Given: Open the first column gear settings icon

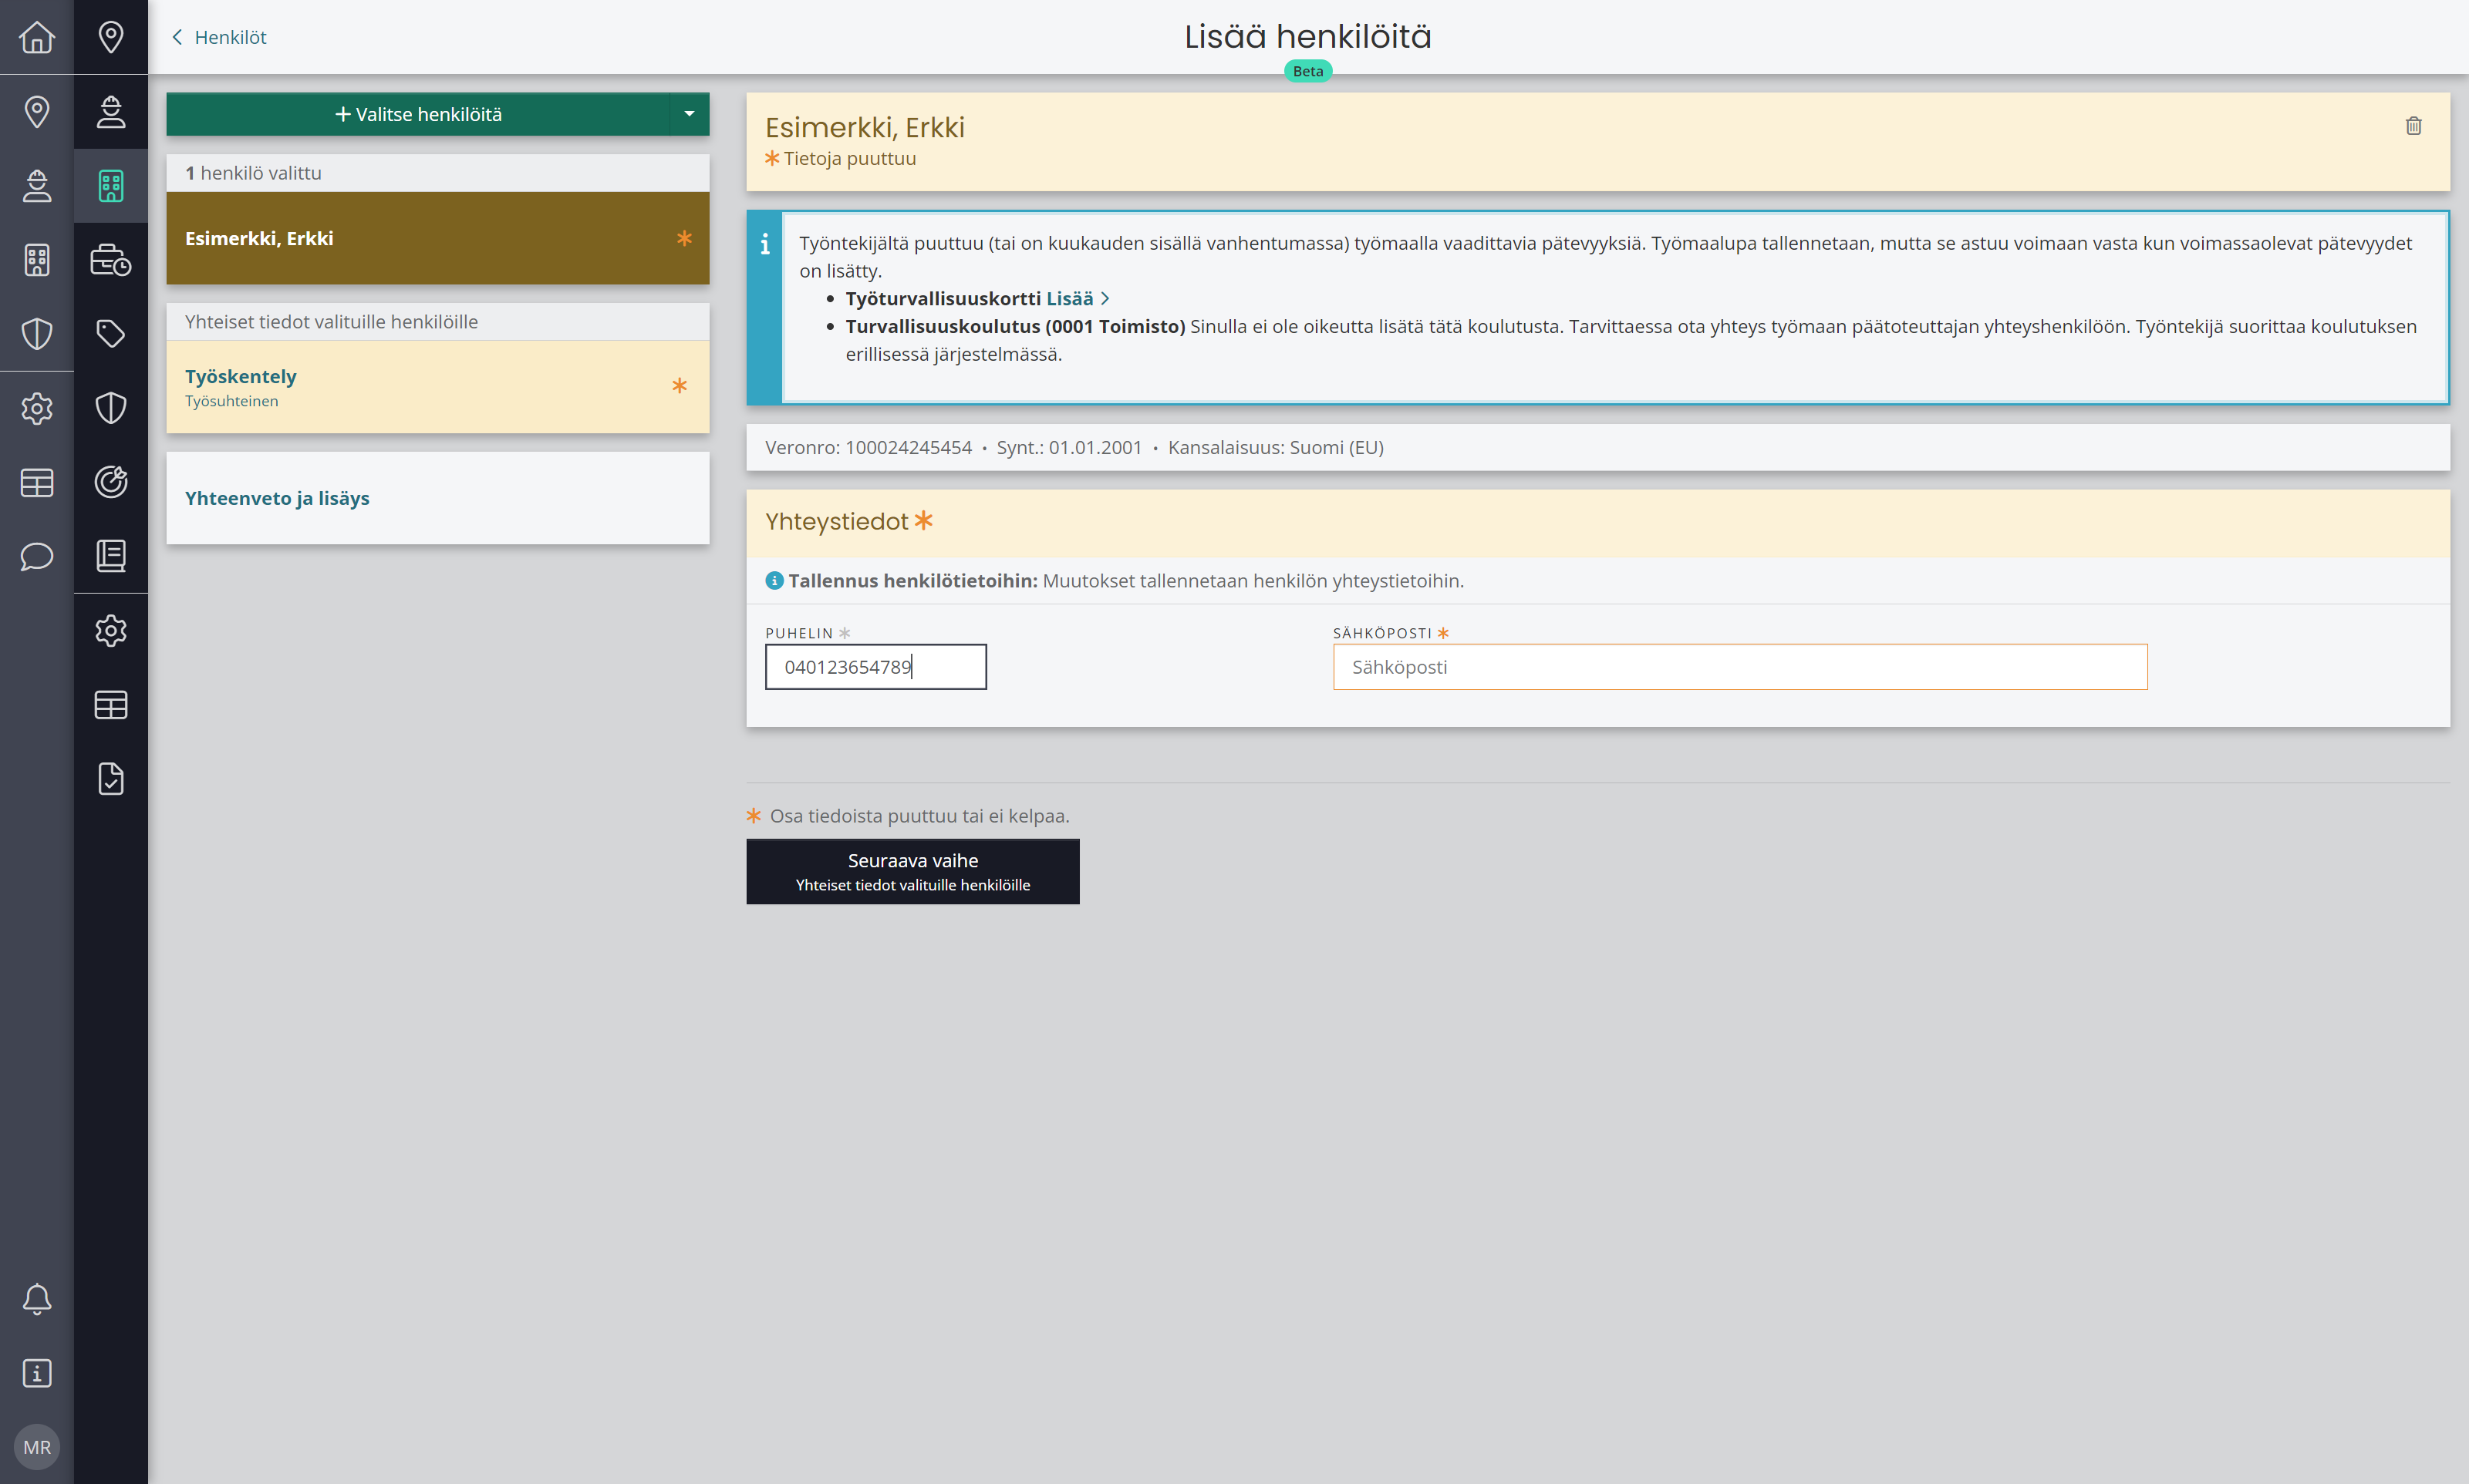Looking at the screenshot, I should 37,408.
